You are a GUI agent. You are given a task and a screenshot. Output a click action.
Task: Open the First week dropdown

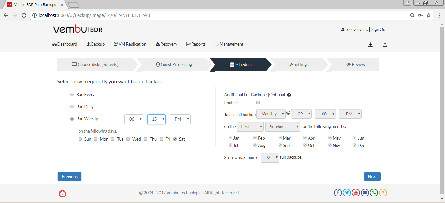click(250, 127)
